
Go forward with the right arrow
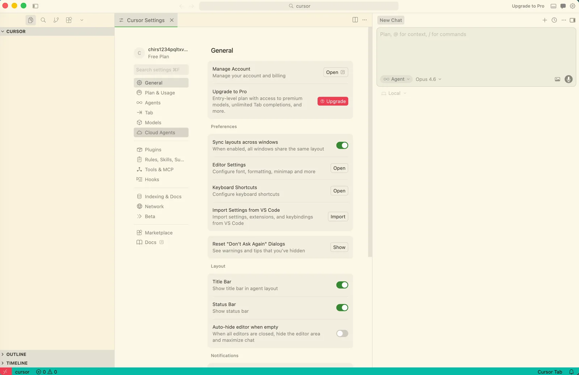(191, 6)
